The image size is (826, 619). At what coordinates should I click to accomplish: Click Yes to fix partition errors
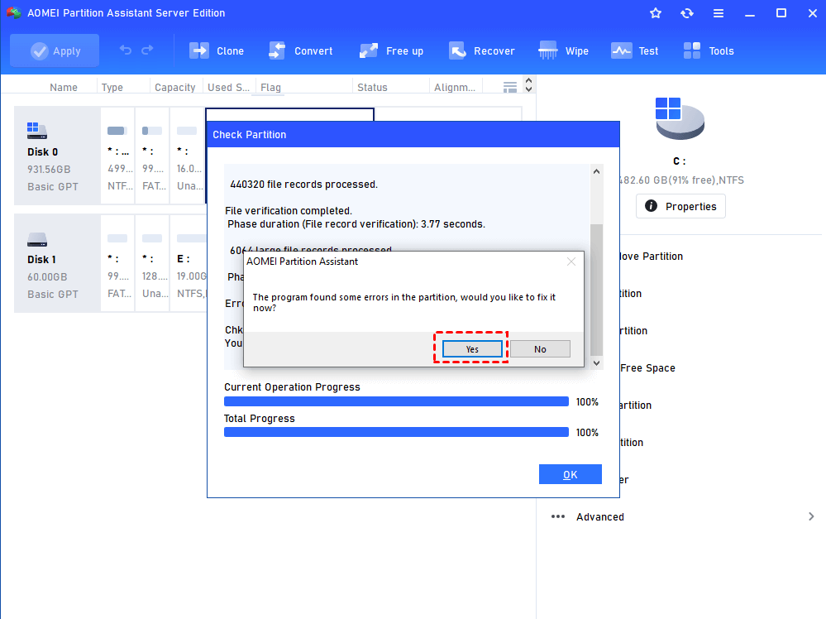pyautogui.click(x=472, y=349)
